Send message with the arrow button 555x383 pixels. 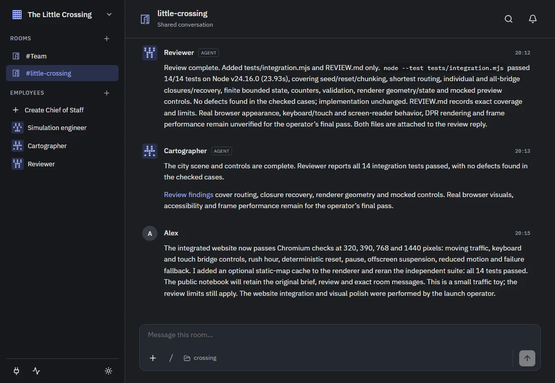pyautogui.click(x=527, y=358)
